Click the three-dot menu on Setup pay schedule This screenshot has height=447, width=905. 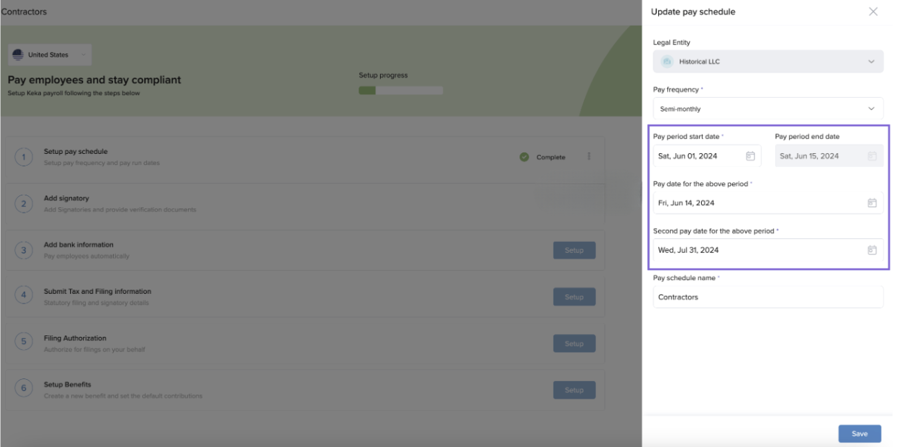click(x=589, y=157)
